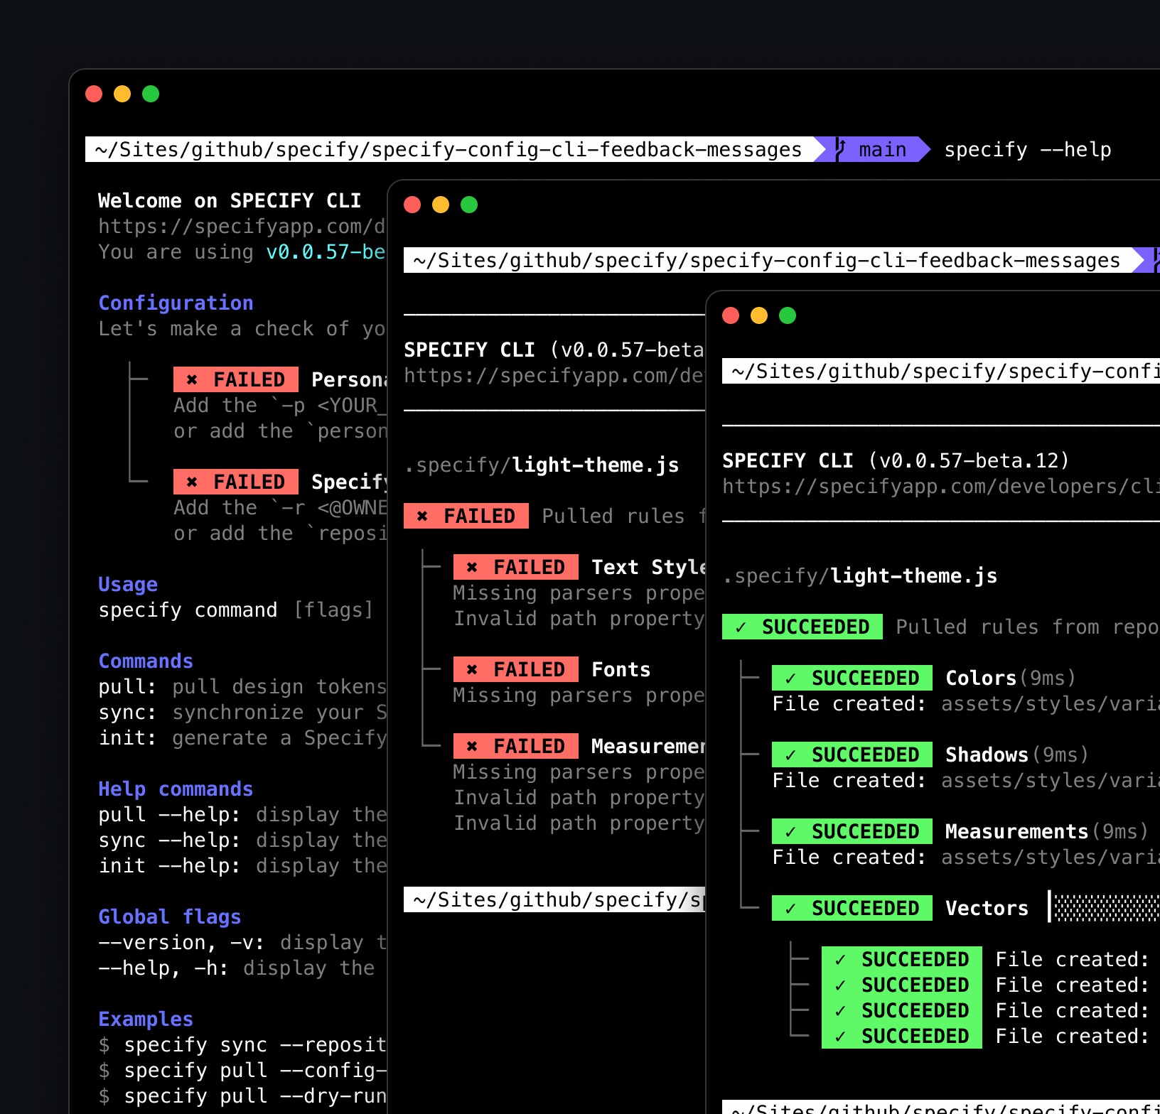Click the SUCCEEDED badge beside Shadows
Viewport: 1160px width, 1114px height.
852,755
